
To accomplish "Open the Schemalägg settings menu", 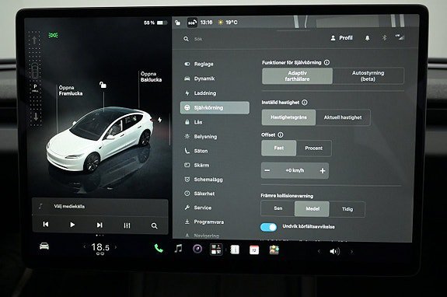I will click(x=203, y=180).
